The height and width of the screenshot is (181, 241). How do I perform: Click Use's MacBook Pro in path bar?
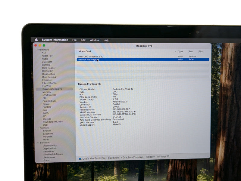click(94, 158)
